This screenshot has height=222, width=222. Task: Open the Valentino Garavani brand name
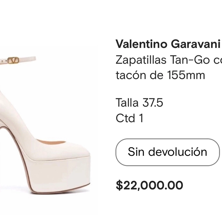point(168,44)
